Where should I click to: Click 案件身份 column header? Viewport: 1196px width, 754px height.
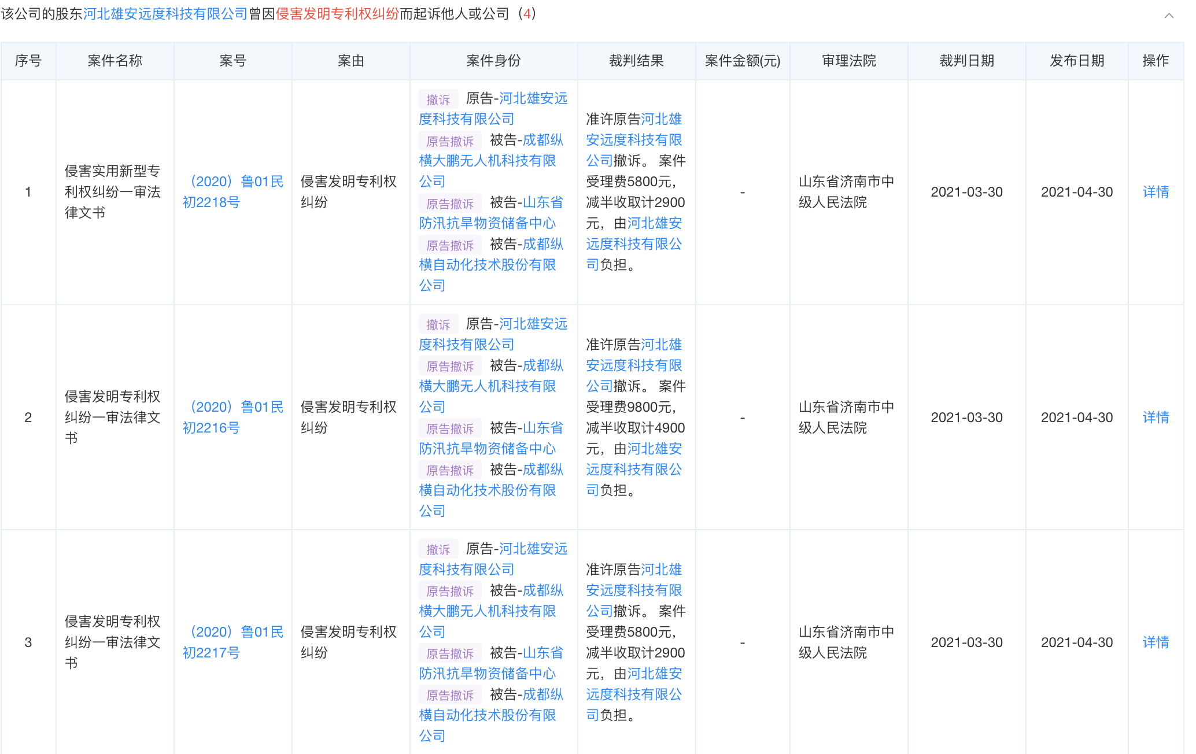(x=493, y=61)
